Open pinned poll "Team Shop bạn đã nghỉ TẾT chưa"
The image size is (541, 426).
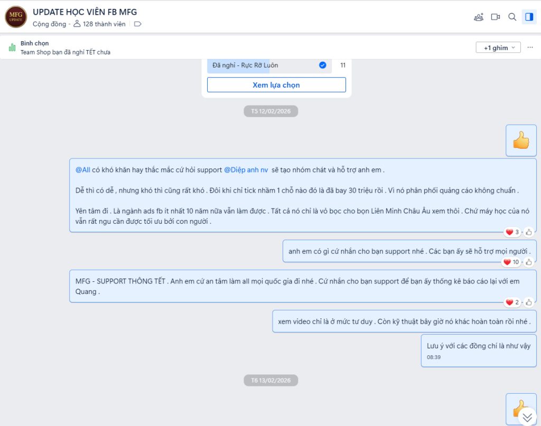pos(66,52)
